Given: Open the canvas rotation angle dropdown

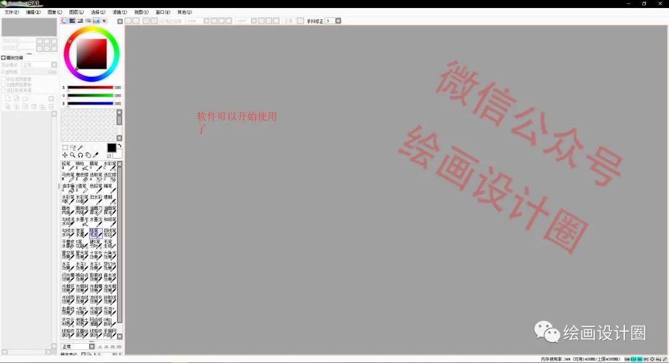Looking at the screenshot, I should [x=254, y=21].
